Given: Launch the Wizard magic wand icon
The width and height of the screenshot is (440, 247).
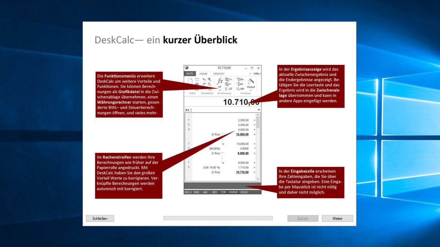Looking at the screenshot, I should click(251, 81).
